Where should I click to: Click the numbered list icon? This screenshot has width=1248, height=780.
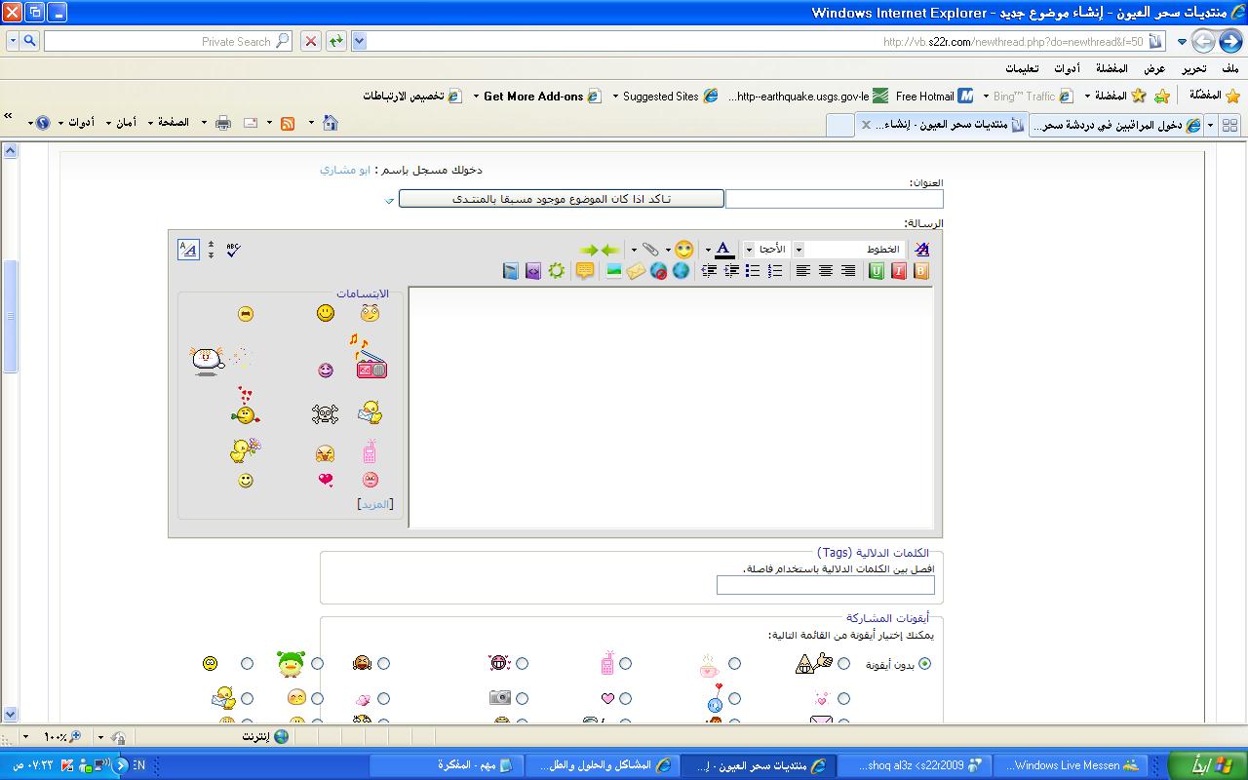[775, 271]
